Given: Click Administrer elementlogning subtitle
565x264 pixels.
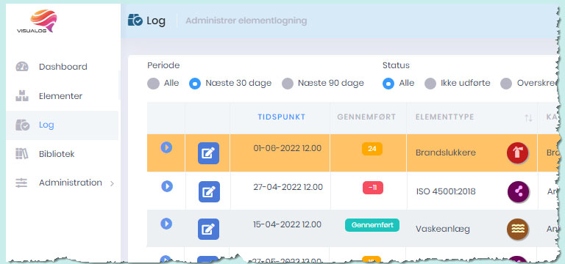Looking at the screenshot, I should [246, 21].
